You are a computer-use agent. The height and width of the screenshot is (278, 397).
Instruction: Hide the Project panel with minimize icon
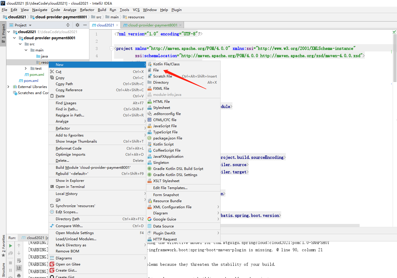click(x=85, y=25)
